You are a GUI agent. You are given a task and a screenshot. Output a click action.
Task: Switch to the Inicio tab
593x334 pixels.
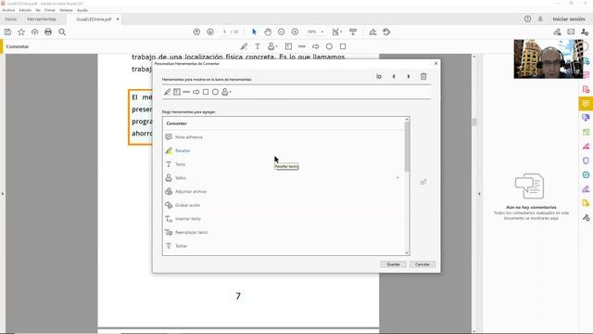click(x=11, y=19)
